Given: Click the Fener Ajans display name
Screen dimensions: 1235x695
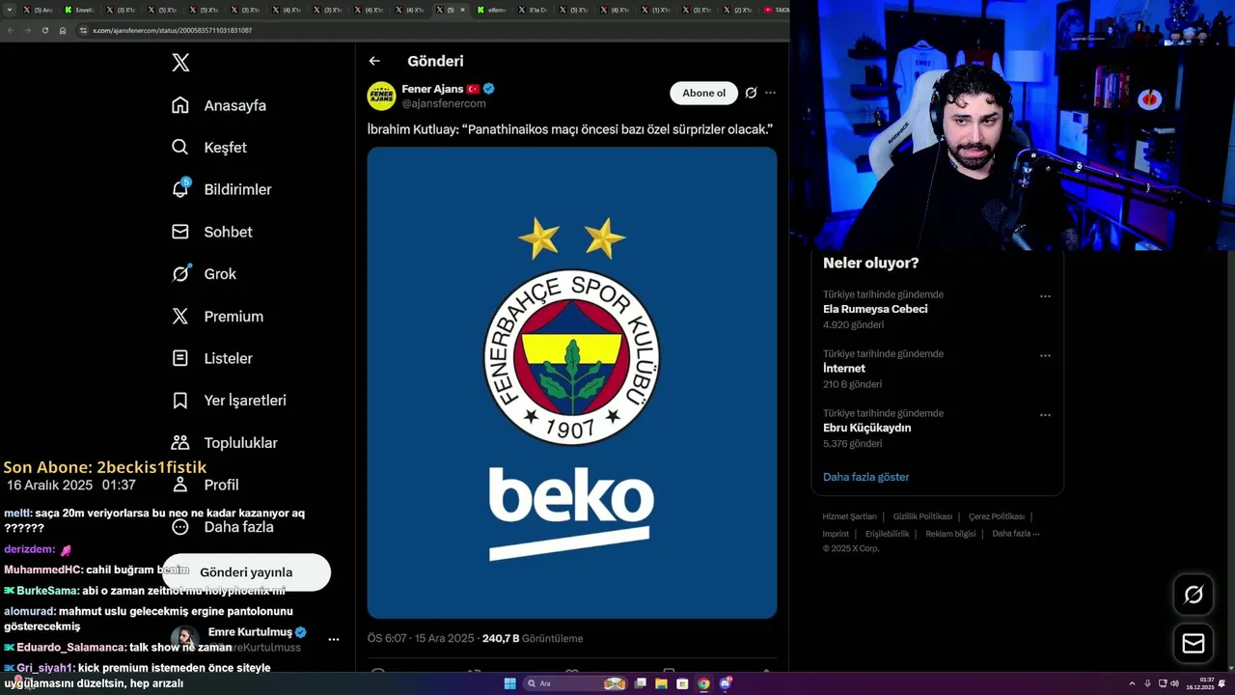Looking at the screenshot, I should click(432, 89).
